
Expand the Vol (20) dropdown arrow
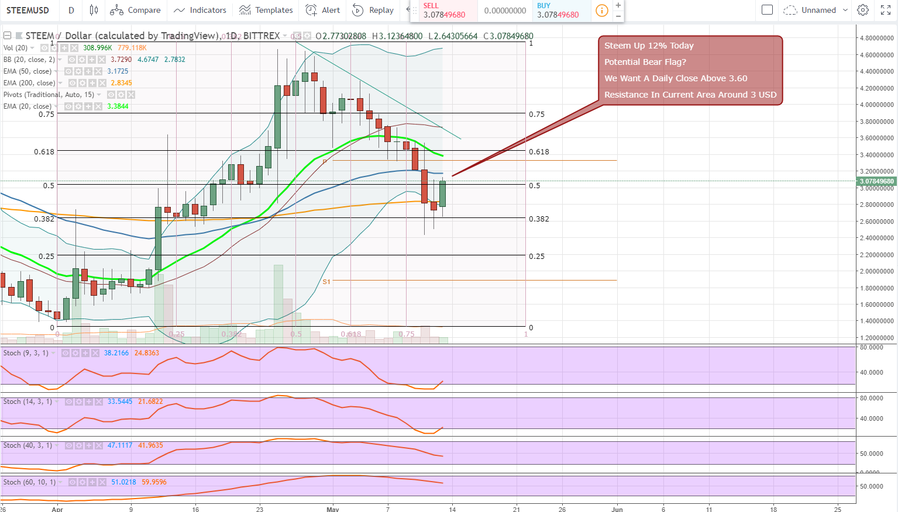pyautogui.click(x=32, y=48)
